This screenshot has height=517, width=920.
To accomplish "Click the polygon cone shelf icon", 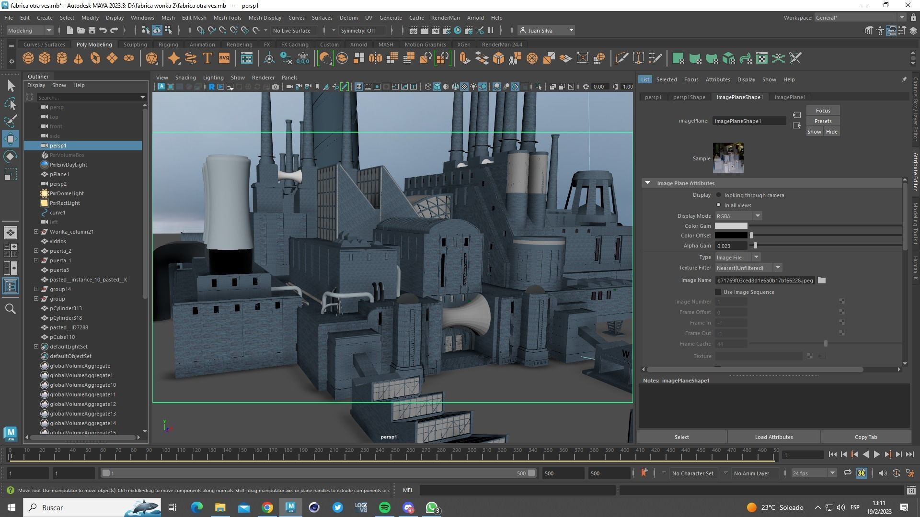I will click(79, 58).
